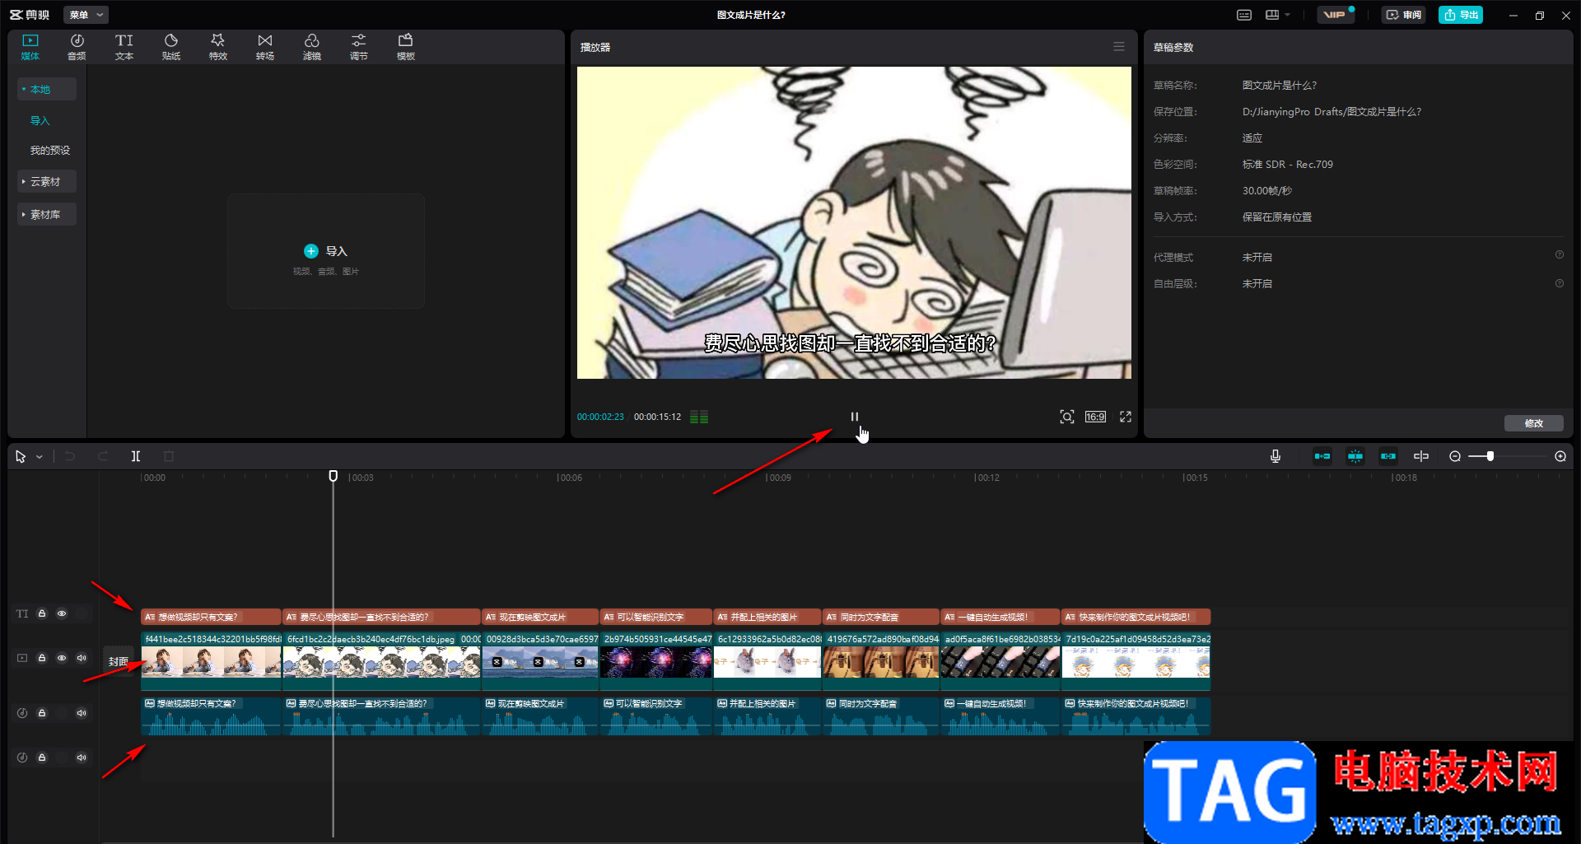Switch to the 特效 (Effects) tab
The width and height of the screenshot is (1581, 844).
[218, 47]
